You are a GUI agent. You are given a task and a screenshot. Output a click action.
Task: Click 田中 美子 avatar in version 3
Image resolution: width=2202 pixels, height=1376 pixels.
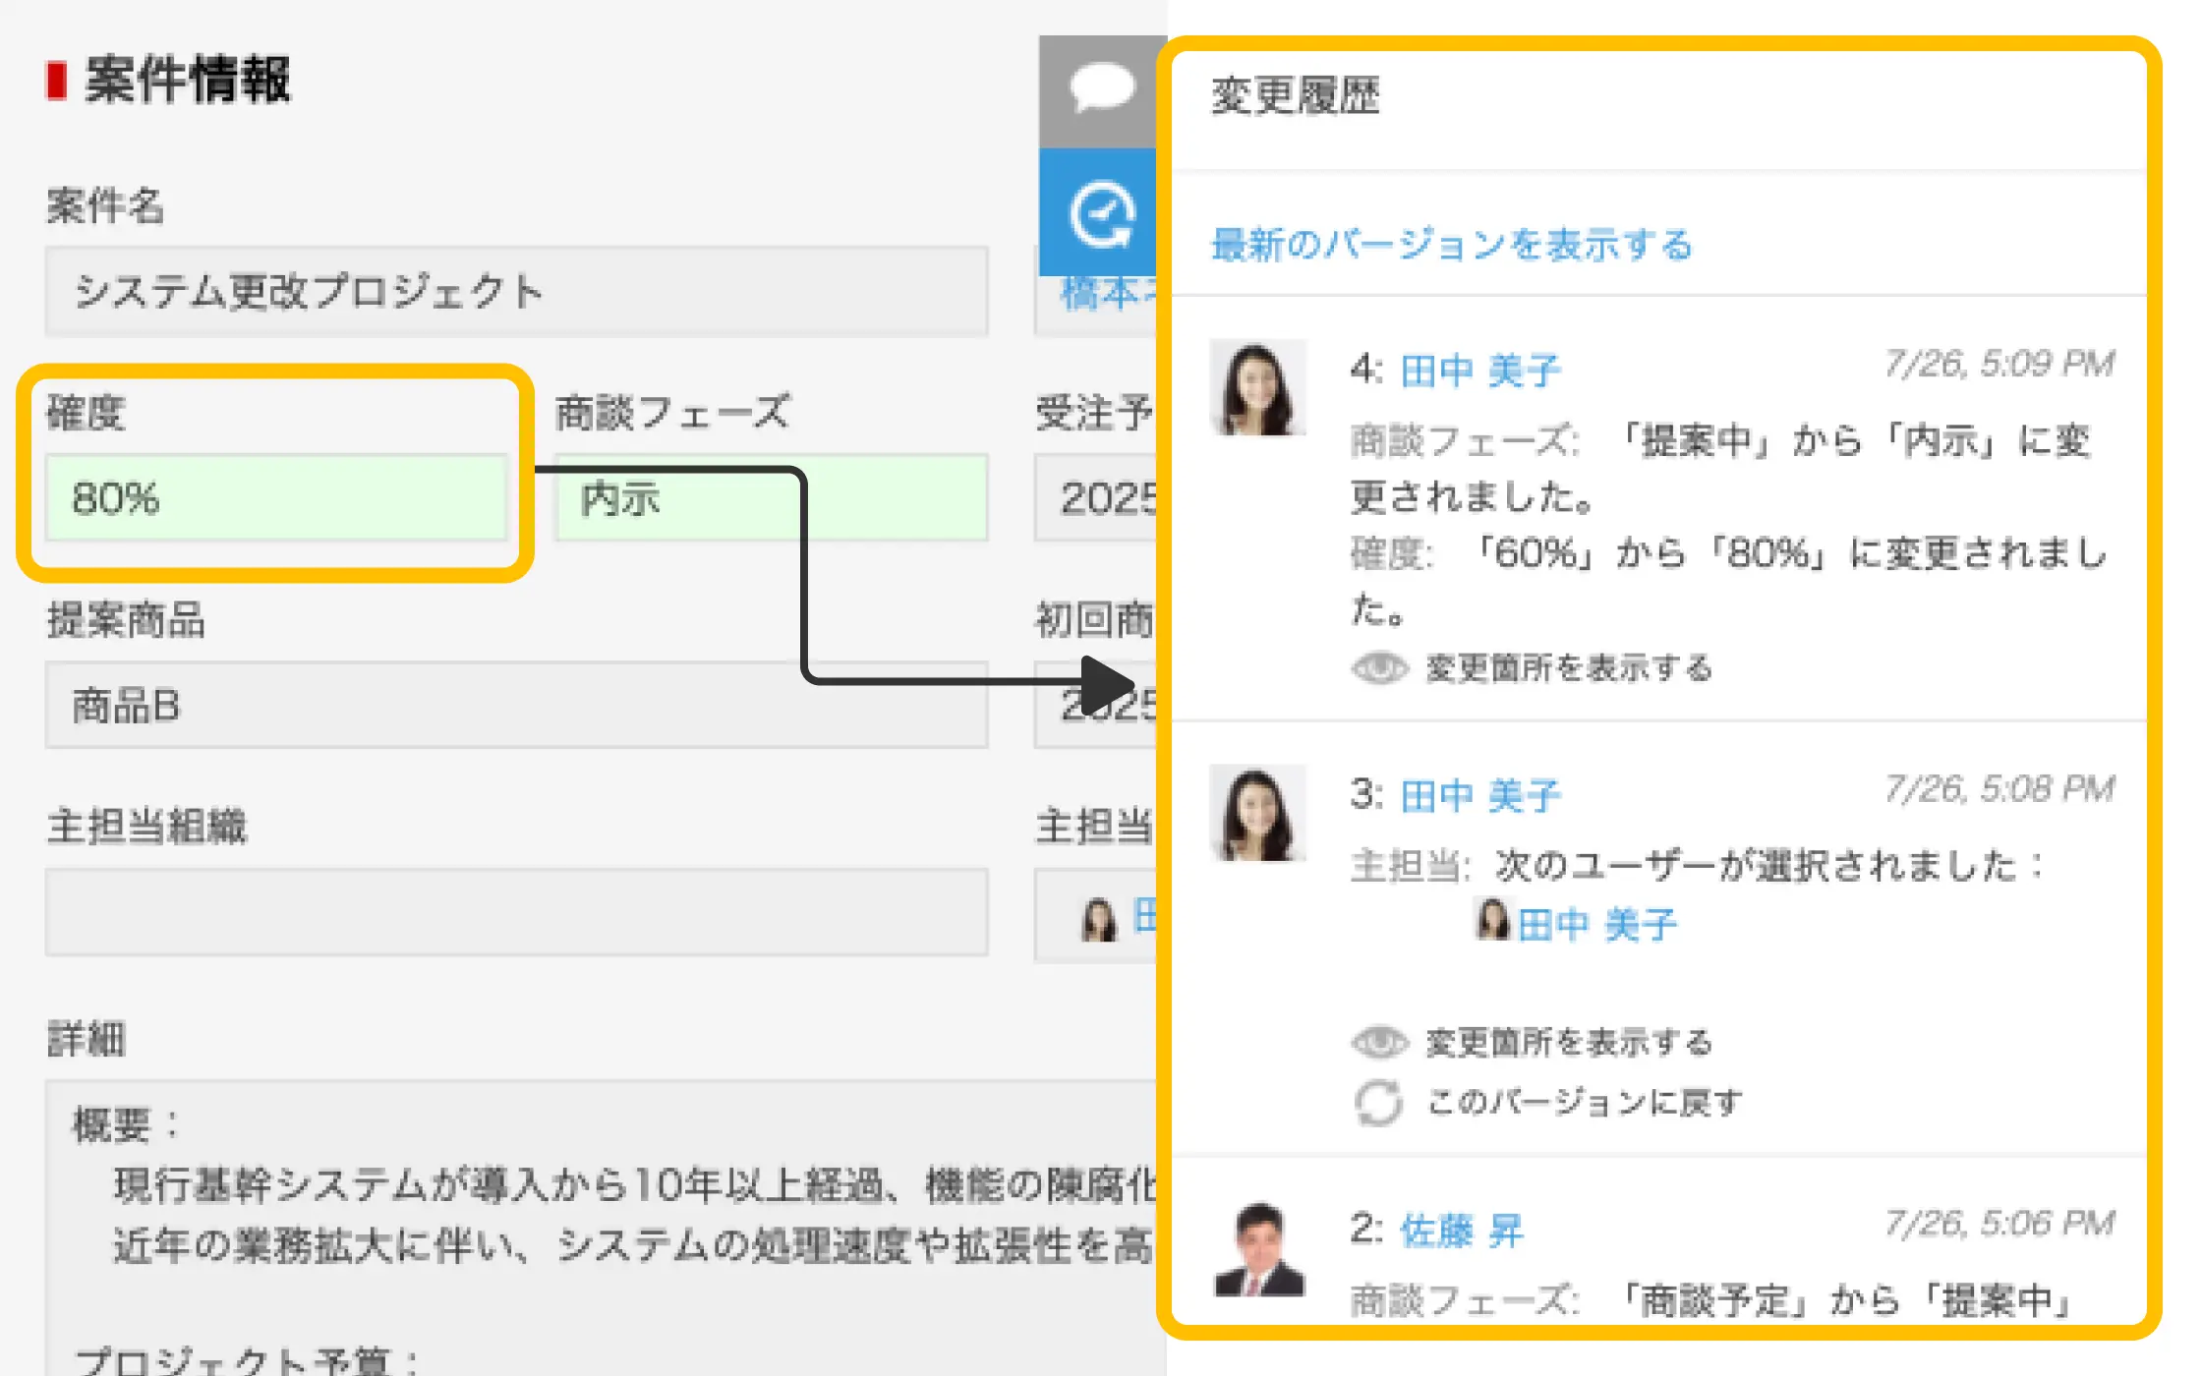tap(1257, 813)
